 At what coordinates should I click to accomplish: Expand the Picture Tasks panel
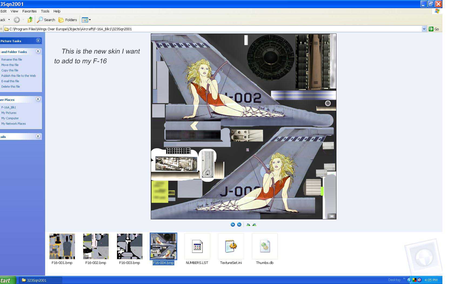tap(38, 41)
